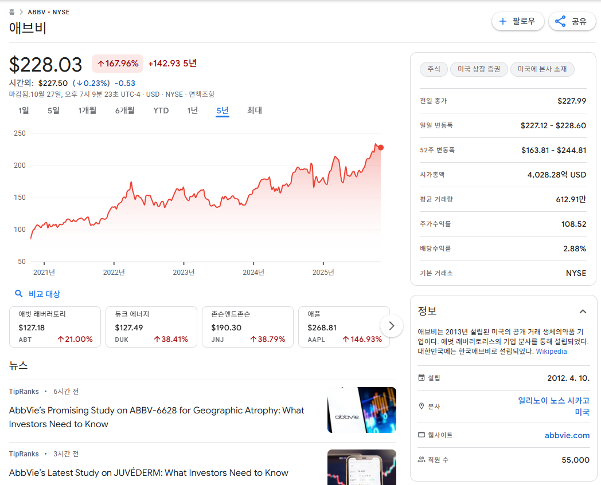The width and height of the screenshot is (601, 485).
Task: Click 배당수익률 value 2.88%
Action: click(x=575, y=249)
